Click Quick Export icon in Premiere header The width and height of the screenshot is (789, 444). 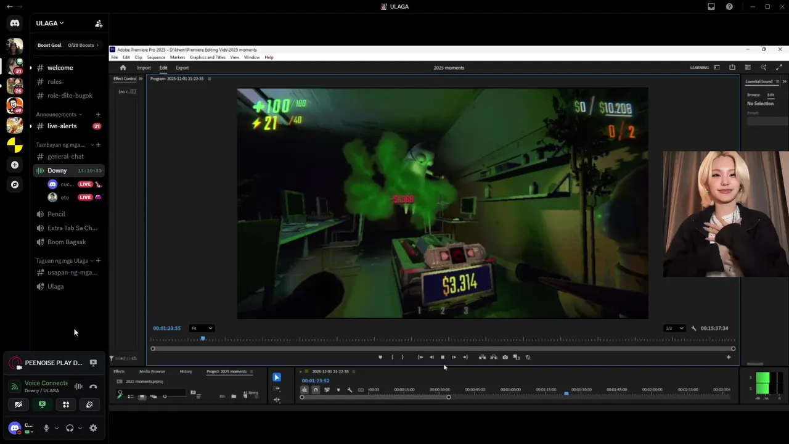coord(732,67)
